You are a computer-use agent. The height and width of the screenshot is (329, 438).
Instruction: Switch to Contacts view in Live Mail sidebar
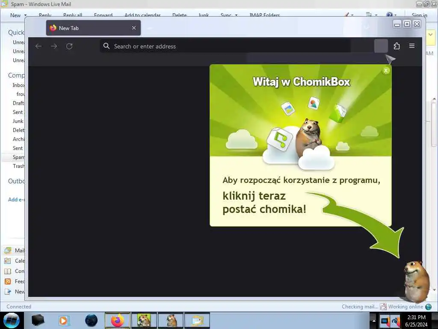click(15, 271)
